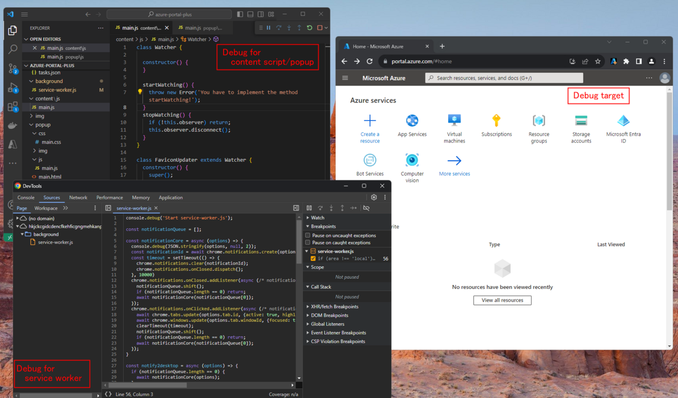Expand the (no domain) tree node in DevTools
Screen dimensions: 678x398
(18, 218)
